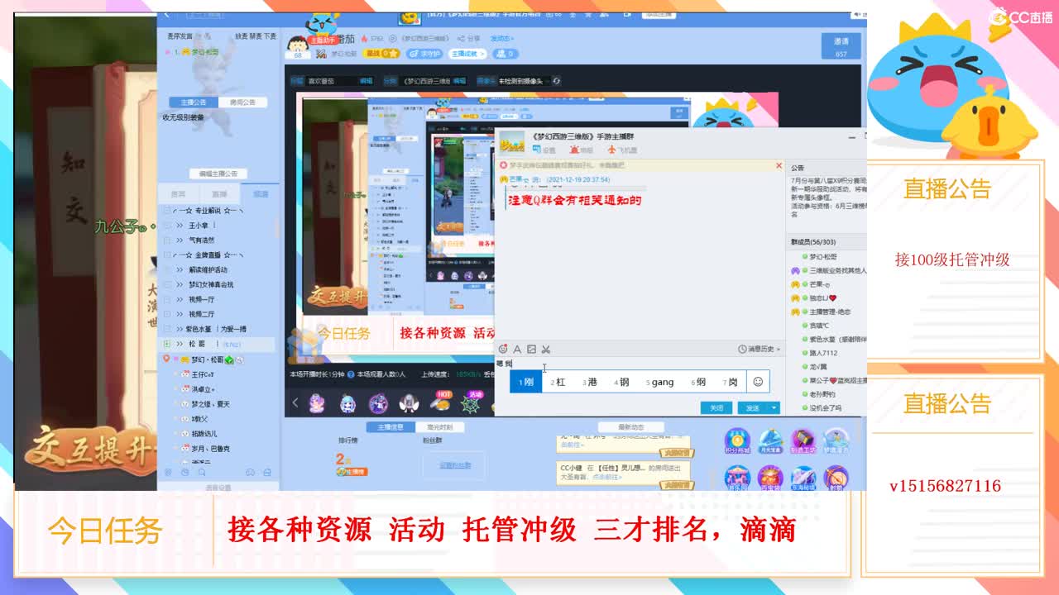
Task: Refresh camera detection next to 未检测到摄像头
Action: click(557, 81)
